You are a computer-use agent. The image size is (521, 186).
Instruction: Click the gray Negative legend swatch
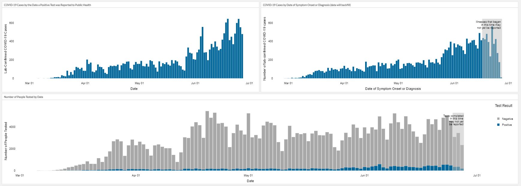pos(498,119)
